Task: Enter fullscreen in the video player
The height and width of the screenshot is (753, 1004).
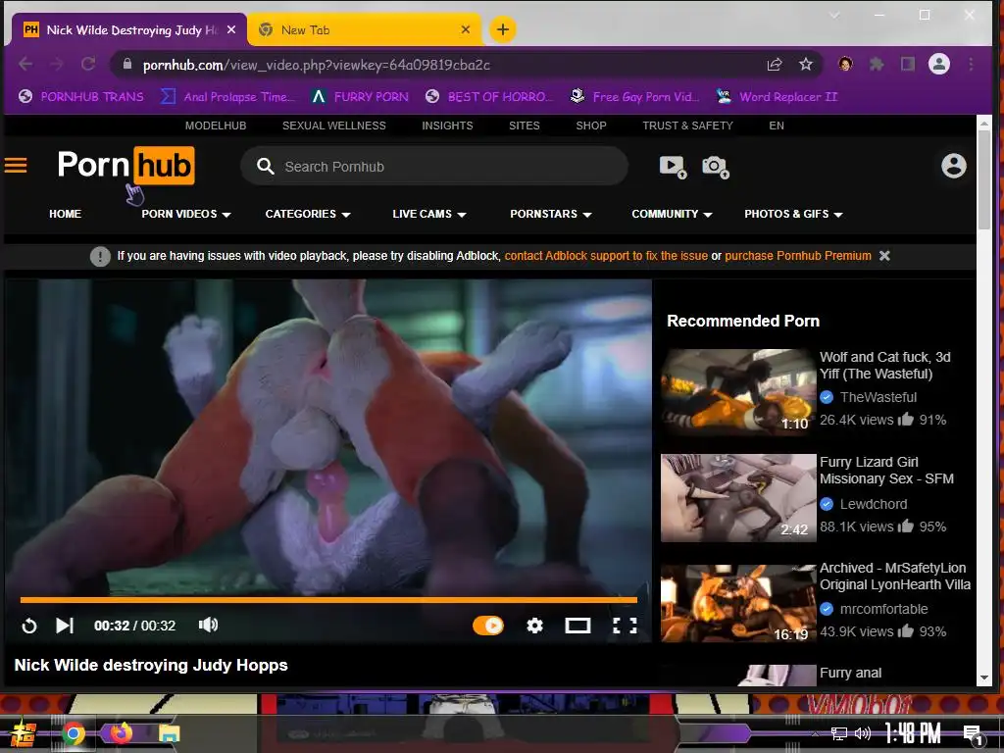Action: pyautogui.click(x=625, y=626)
